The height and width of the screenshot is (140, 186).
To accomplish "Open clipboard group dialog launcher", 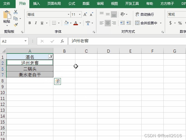I will (22, 32).
